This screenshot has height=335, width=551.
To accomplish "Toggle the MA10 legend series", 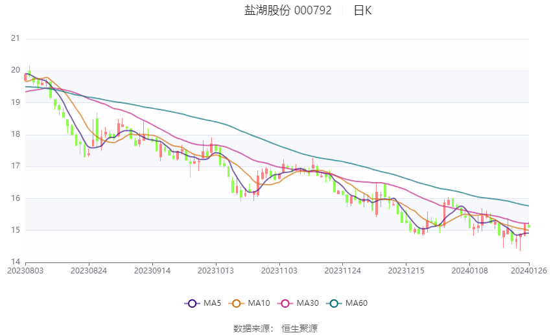I will click(x=249, y=303).
